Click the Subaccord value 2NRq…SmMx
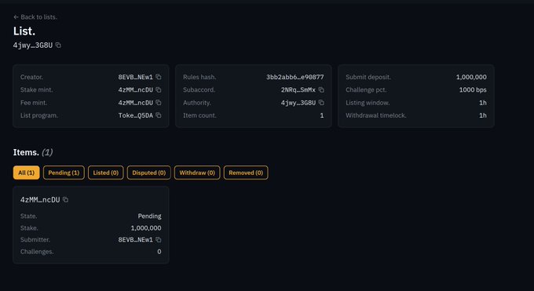This screenshot has width=534, height=291. click(x=298, y=90)
